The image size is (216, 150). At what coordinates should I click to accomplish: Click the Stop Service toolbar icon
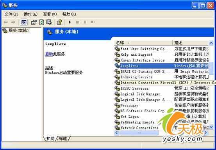pos(77,22)
